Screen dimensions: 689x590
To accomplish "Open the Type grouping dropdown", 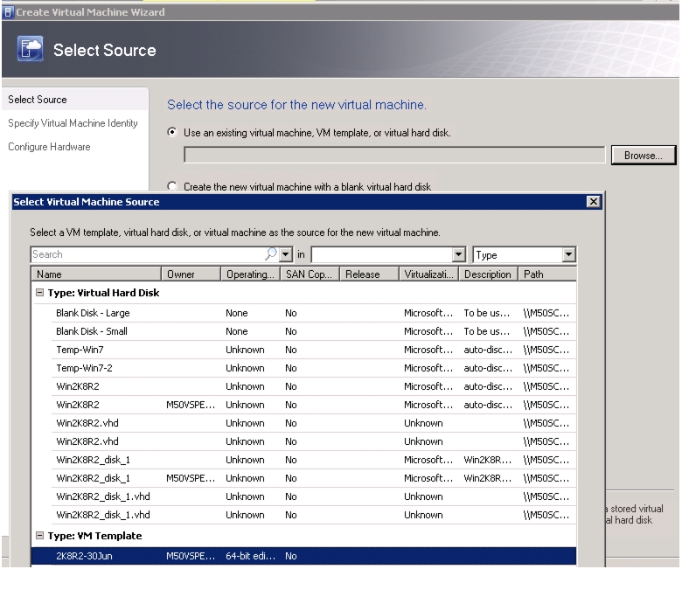I will click(x=568, y=254).
